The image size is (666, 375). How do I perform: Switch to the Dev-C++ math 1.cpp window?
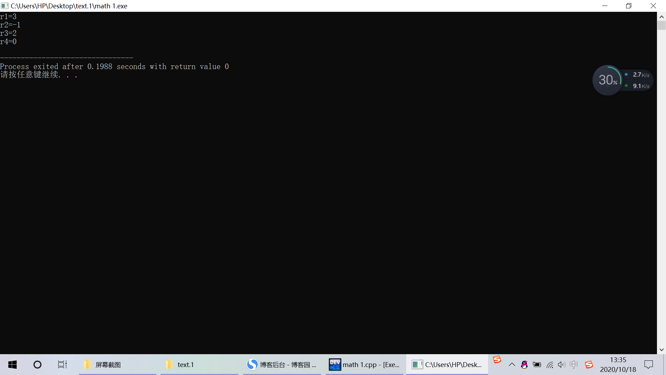coord(364,365)
